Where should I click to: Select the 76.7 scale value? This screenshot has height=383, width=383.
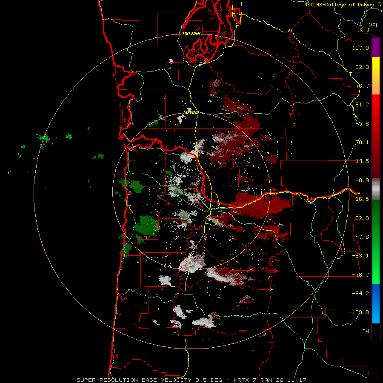click(362, 86)
